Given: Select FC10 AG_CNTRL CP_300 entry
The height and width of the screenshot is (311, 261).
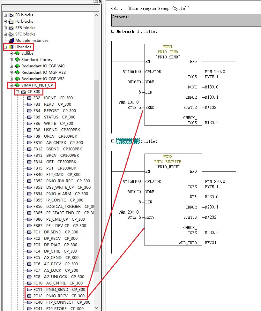Looking at the screenshot, I should point(58,283).
